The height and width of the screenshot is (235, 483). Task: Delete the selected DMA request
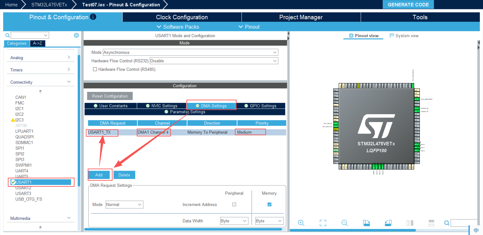pos(124,175)
